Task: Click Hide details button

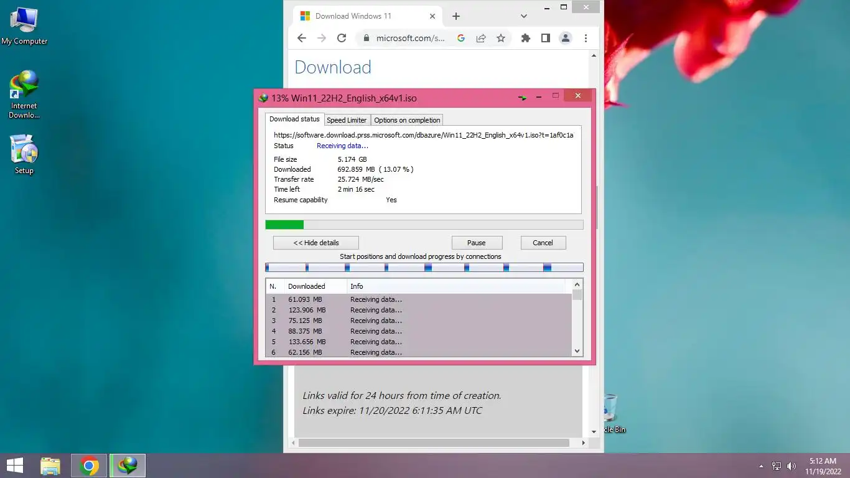Action: (316, 243)
